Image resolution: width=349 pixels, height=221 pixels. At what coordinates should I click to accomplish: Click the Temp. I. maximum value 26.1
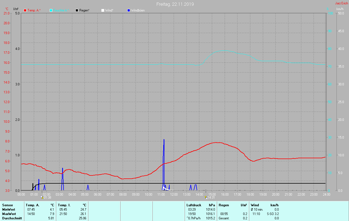[x=83, y=214]
